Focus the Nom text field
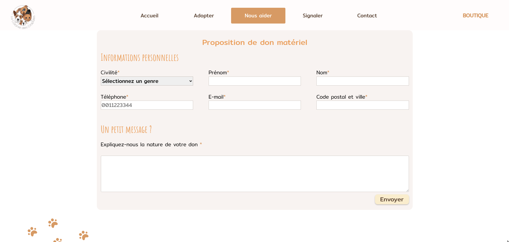 tap(362, 81)
